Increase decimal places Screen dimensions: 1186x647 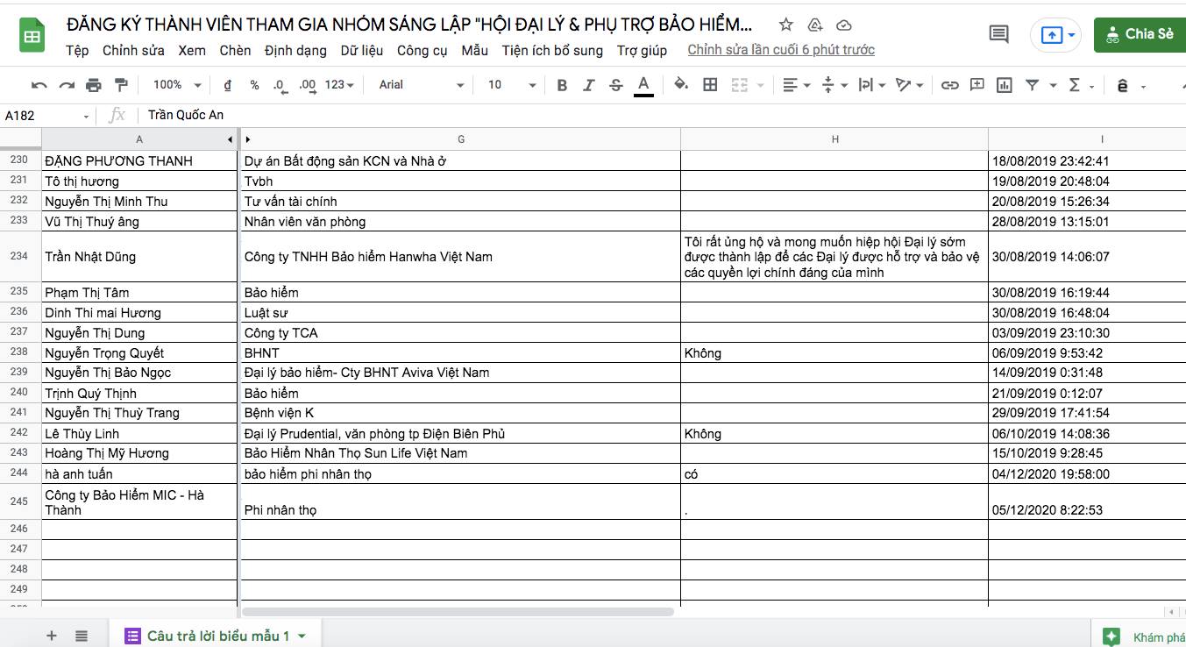click(307, 85)
